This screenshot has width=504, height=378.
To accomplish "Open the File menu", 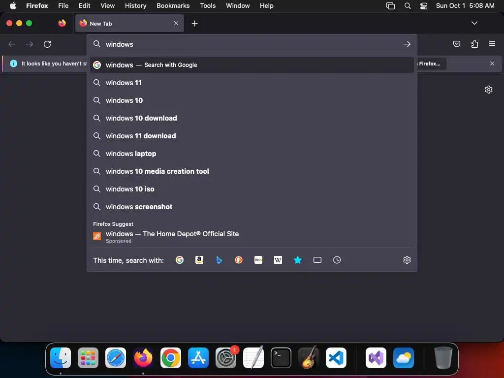I will [63, 5].
